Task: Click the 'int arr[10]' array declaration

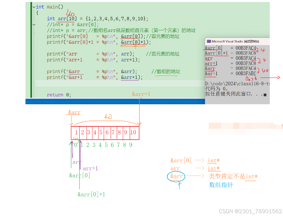Action: point(62,19)
